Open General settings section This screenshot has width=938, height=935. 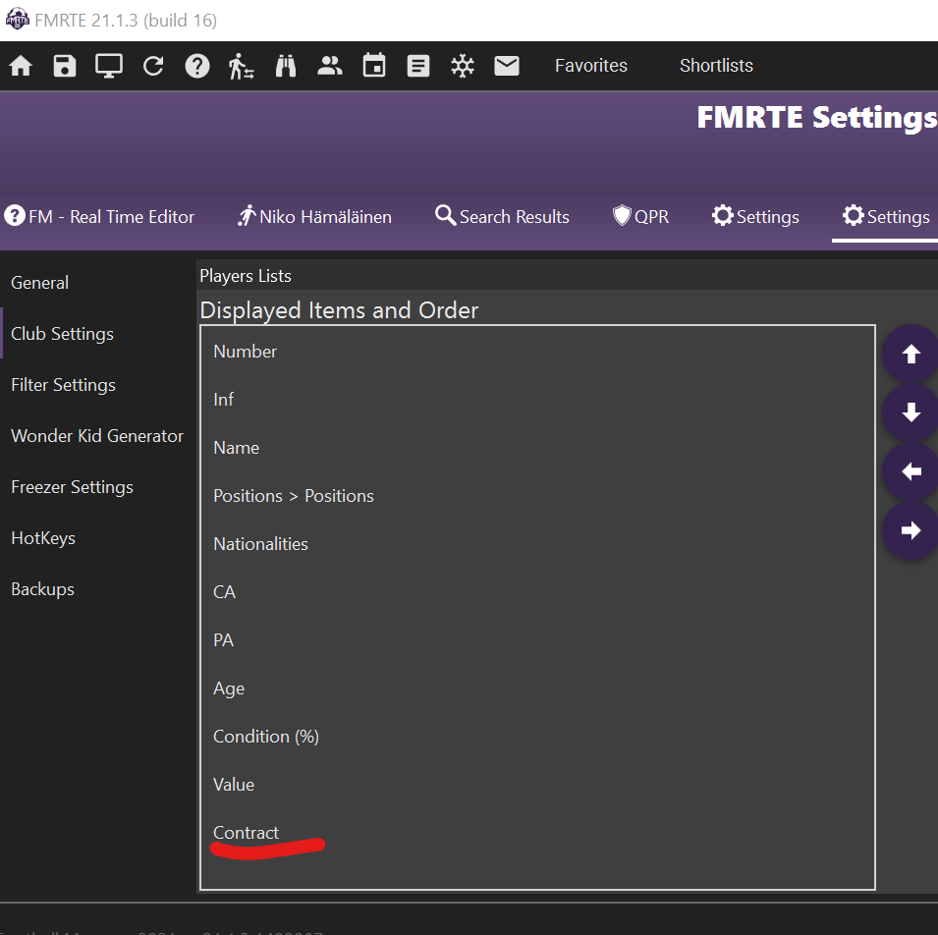pos(98,282)
